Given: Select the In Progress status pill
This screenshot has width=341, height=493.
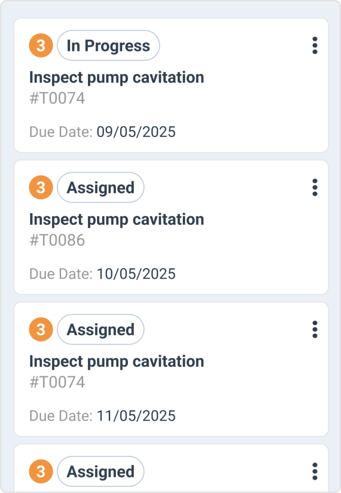Looking at the screenshot, I should [x=108, y=45].
